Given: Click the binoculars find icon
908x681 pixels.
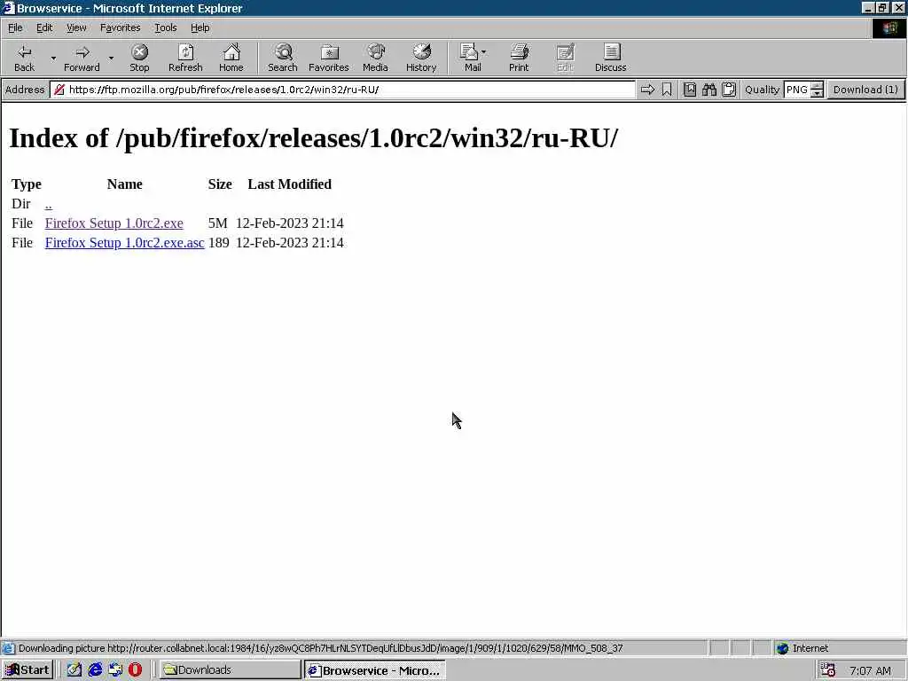Looking at the screenshot, I should tap(709, 90).
